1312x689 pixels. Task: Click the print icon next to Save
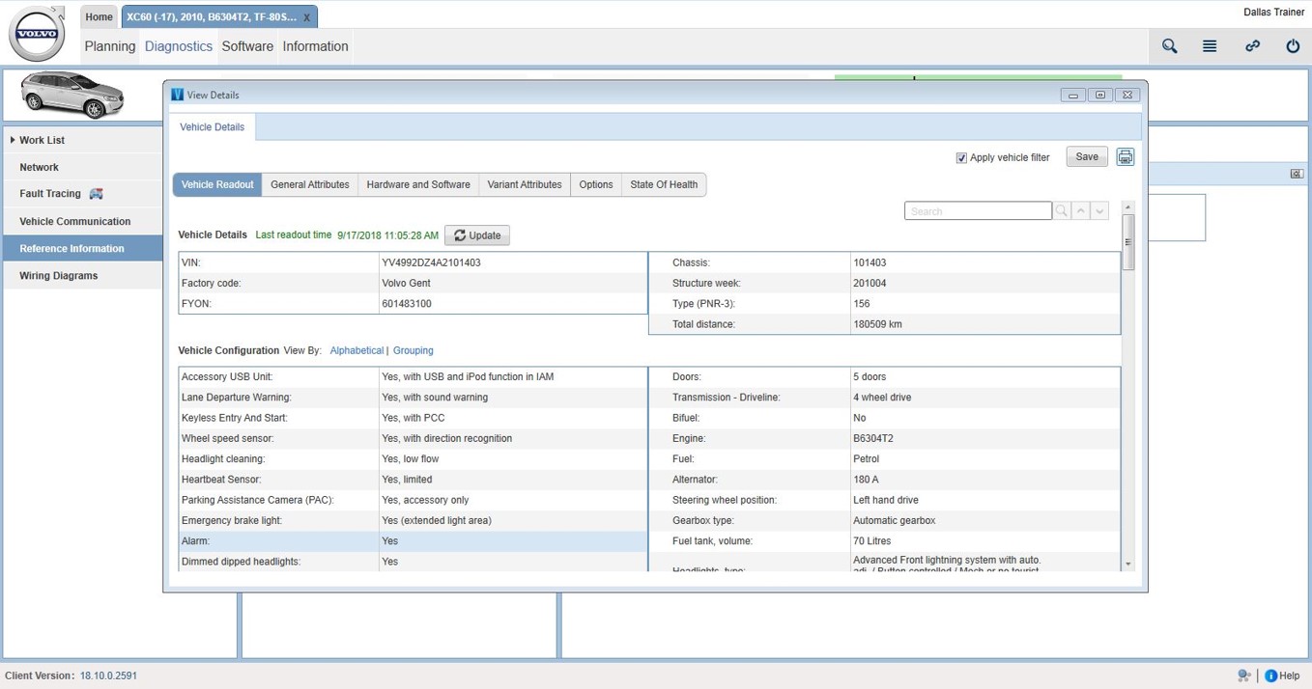[x=1125, y=157]
